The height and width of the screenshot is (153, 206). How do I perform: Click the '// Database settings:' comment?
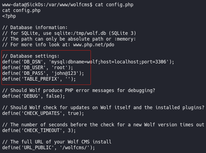point(31,56)
